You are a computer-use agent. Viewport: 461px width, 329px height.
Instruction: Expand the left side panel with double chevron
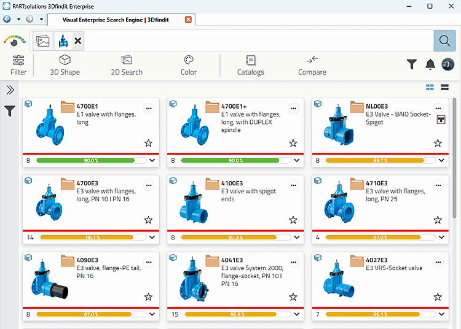[x=10, y=90]
